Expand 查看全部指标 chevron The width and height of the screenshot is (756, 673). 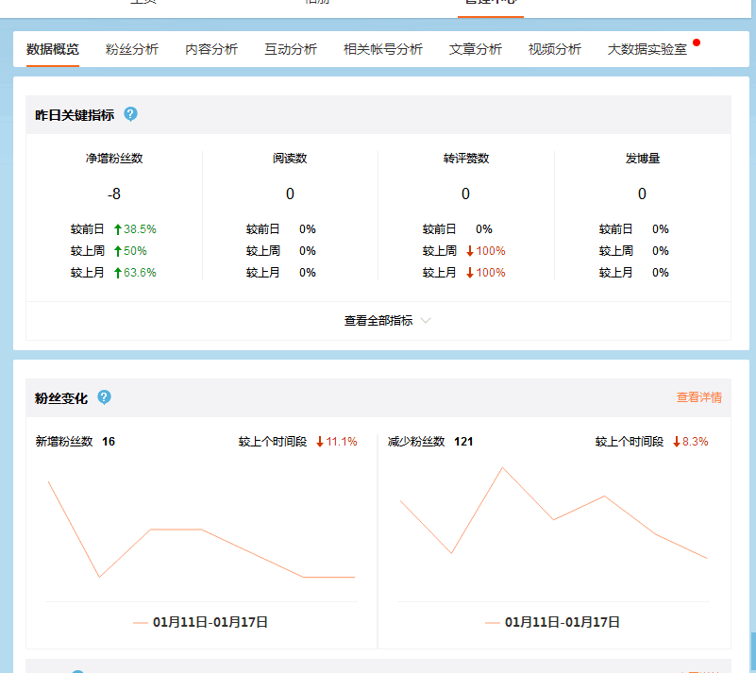pyautogui.click(x=426, y=321)
